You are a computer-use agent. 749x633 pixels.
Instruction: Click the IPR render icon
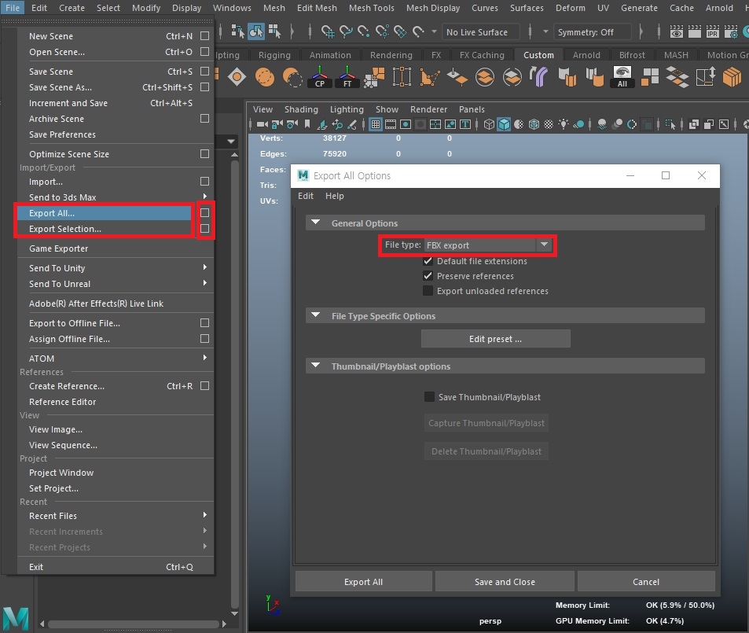[712, 31]
